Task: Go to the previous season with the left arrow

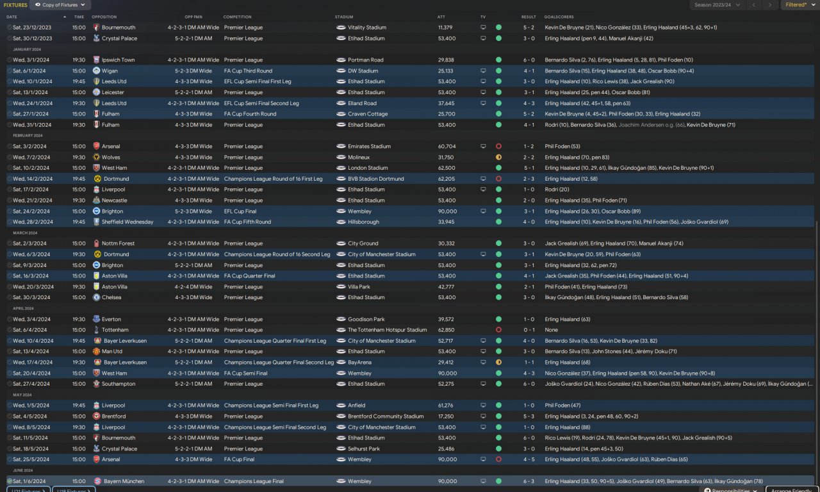Action: click(x=754, y=5)
